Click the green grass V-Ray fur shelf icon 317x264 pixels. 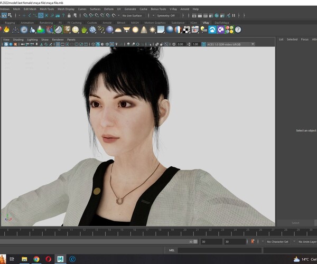click(84, 30)
